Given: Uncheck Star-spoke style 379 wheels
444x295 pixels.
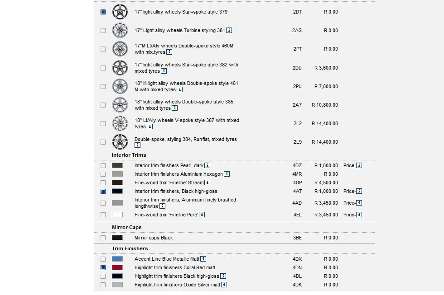Looking at the screenshot, I should tap(103, 12).
